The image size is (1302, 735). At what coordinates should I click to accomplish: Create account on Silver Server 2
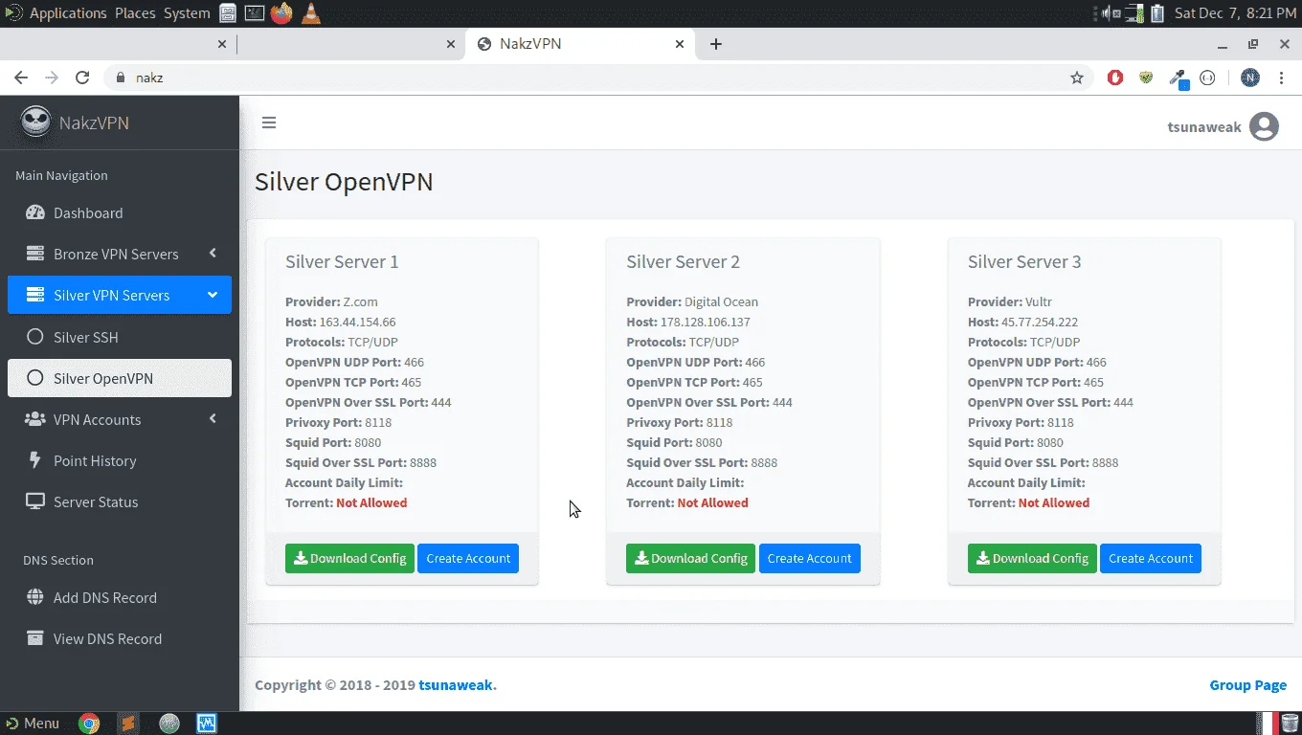coord(810,558)
